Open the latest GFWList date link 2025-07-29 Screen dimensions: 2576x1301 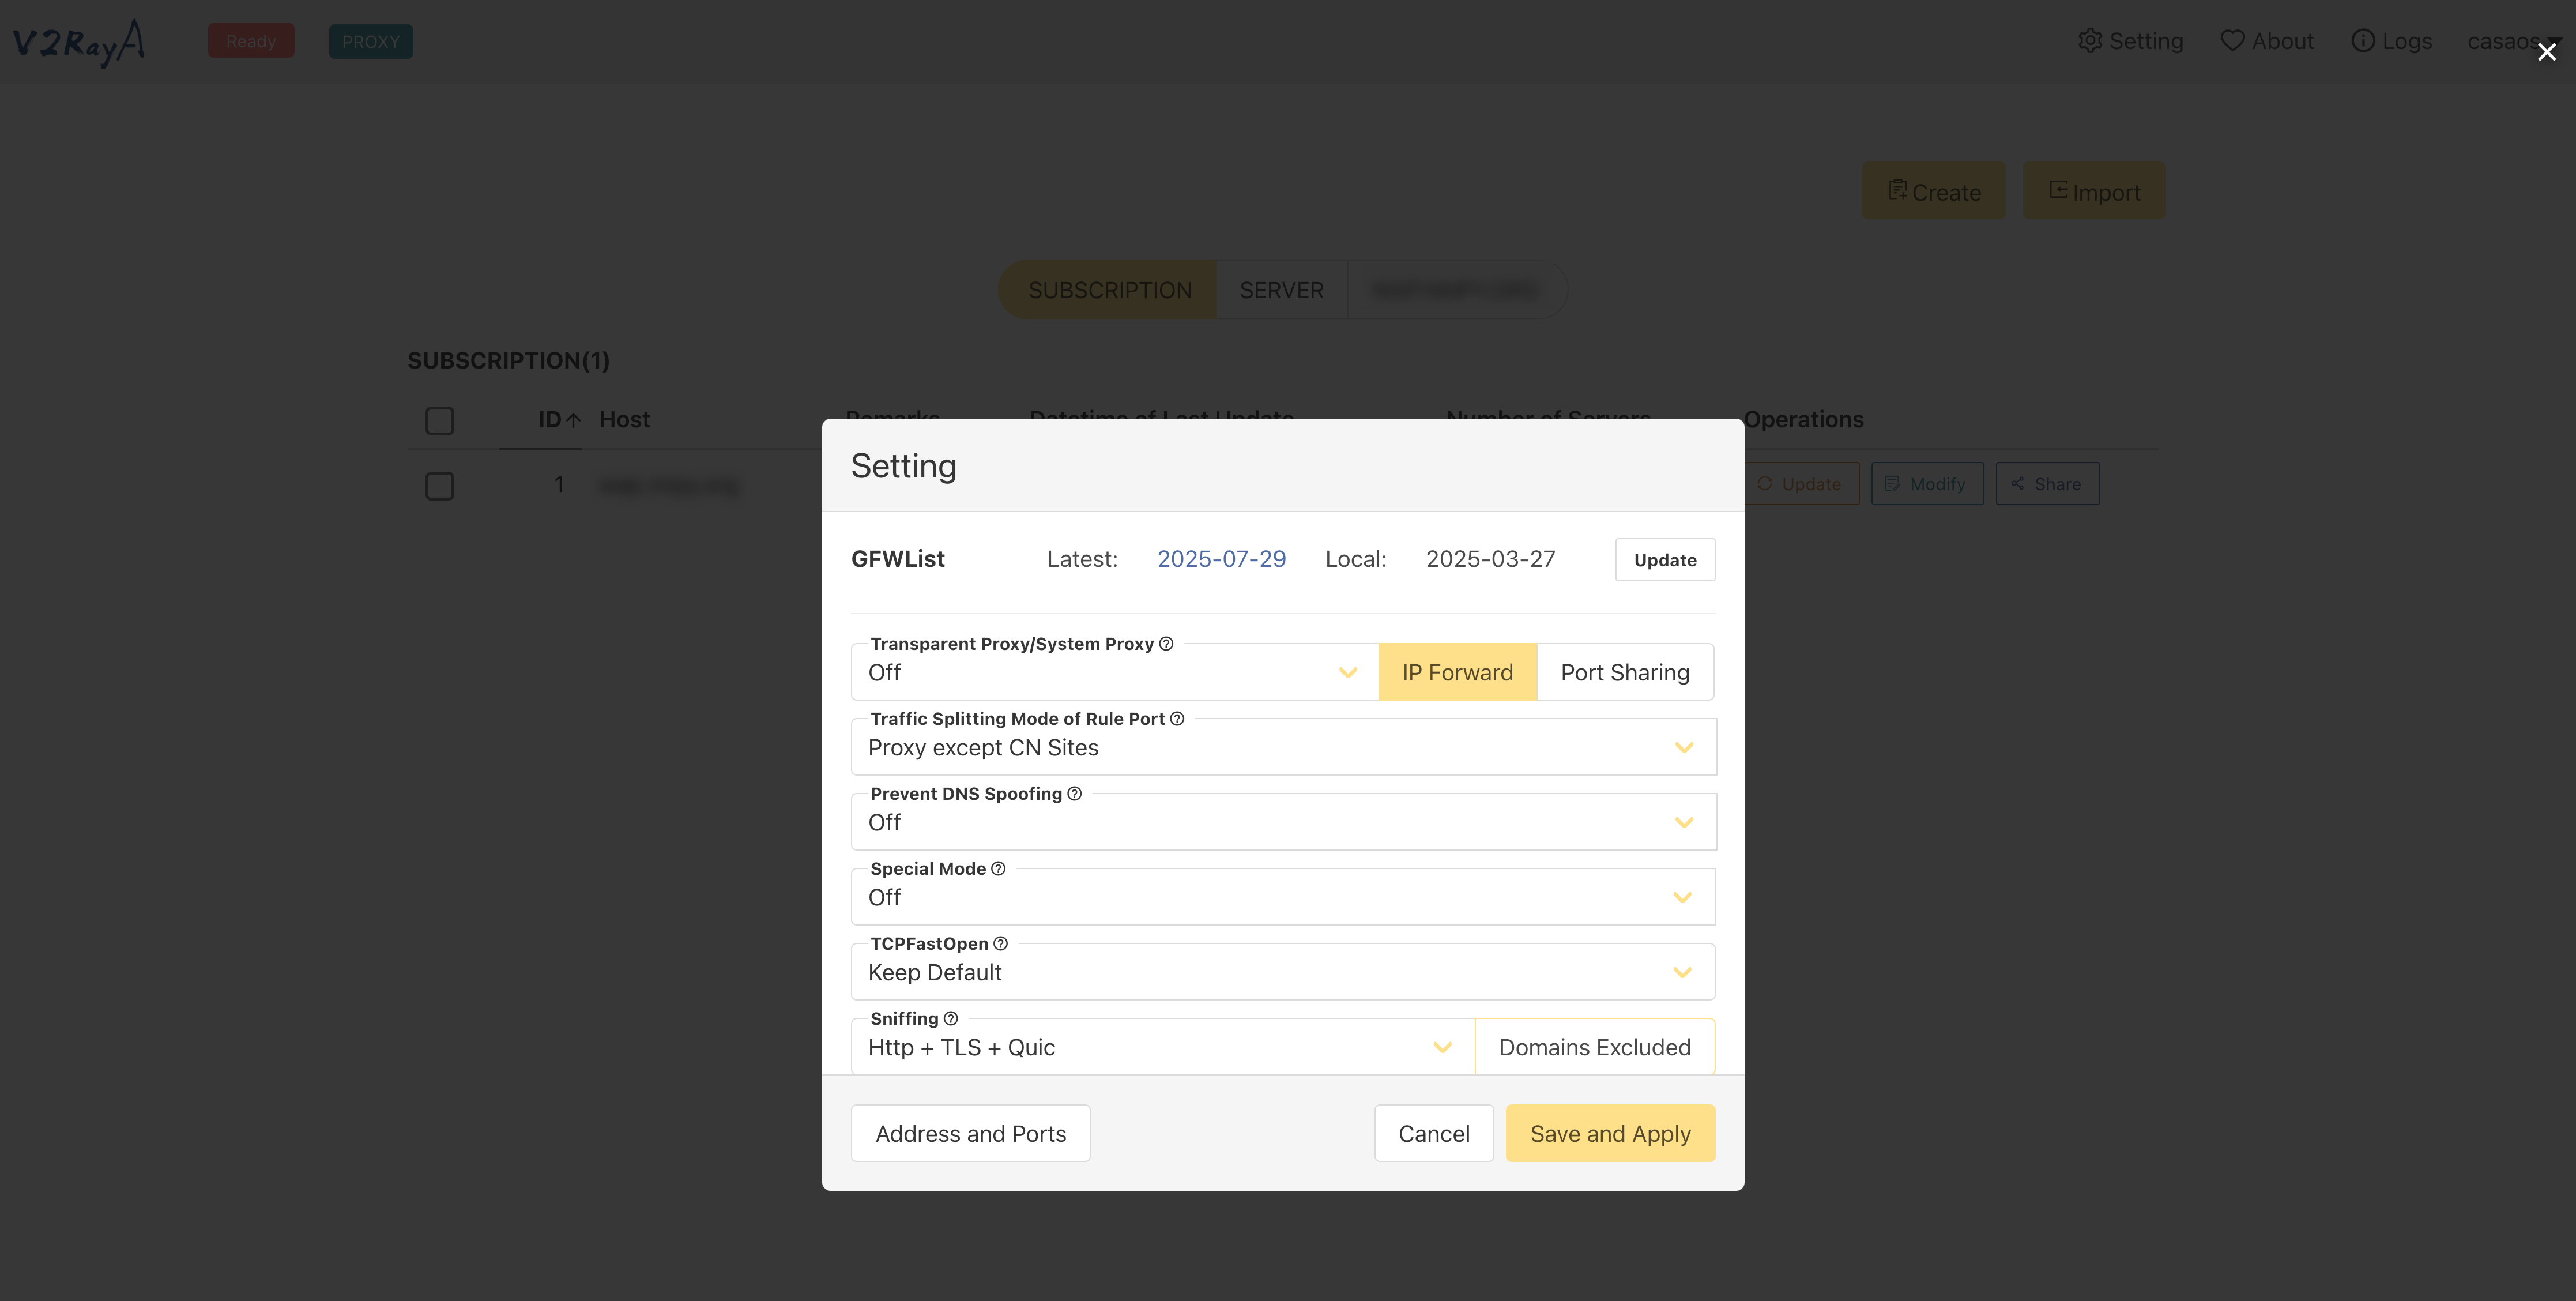point(1221,559)
